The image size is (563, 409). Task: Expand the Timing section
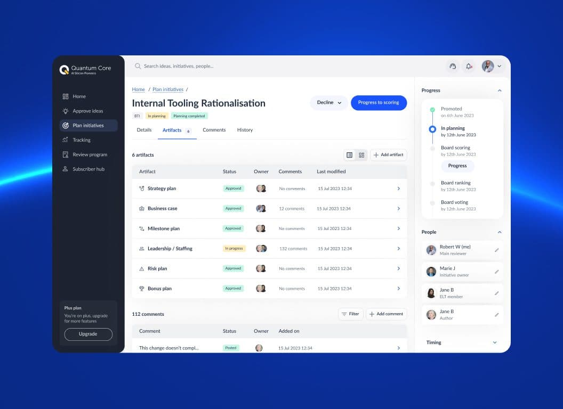(x=494, y=342)
